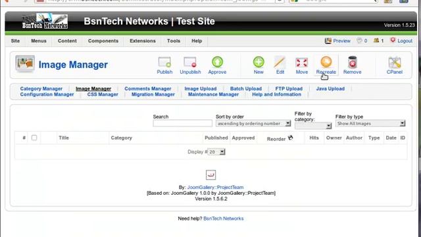
Task: Open the Filter by type dropdown
Action: [x=370, y=124]
